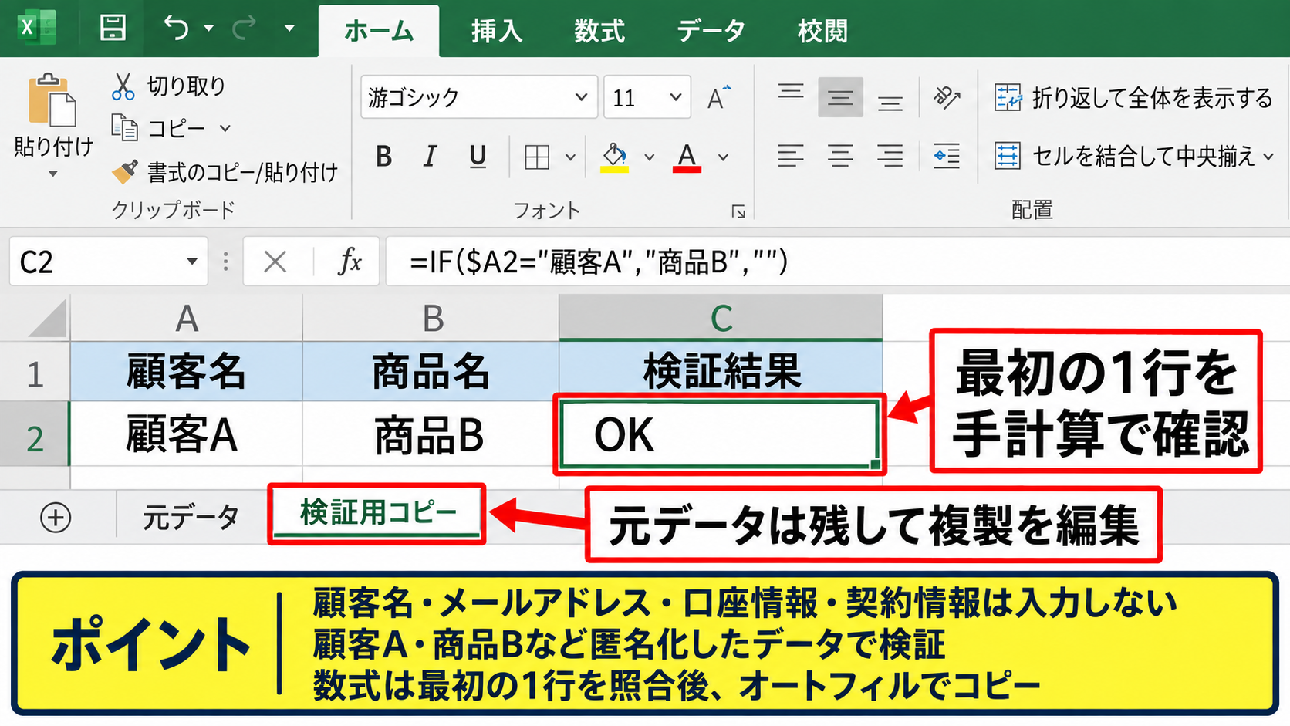
Task: Align cell text left
Action: pyautogui.click(x=791, y=157)
